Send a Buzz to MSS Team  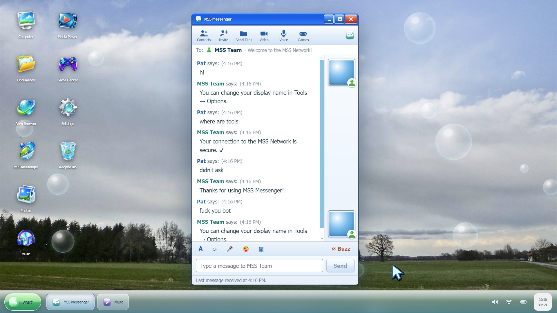point(341,249)
